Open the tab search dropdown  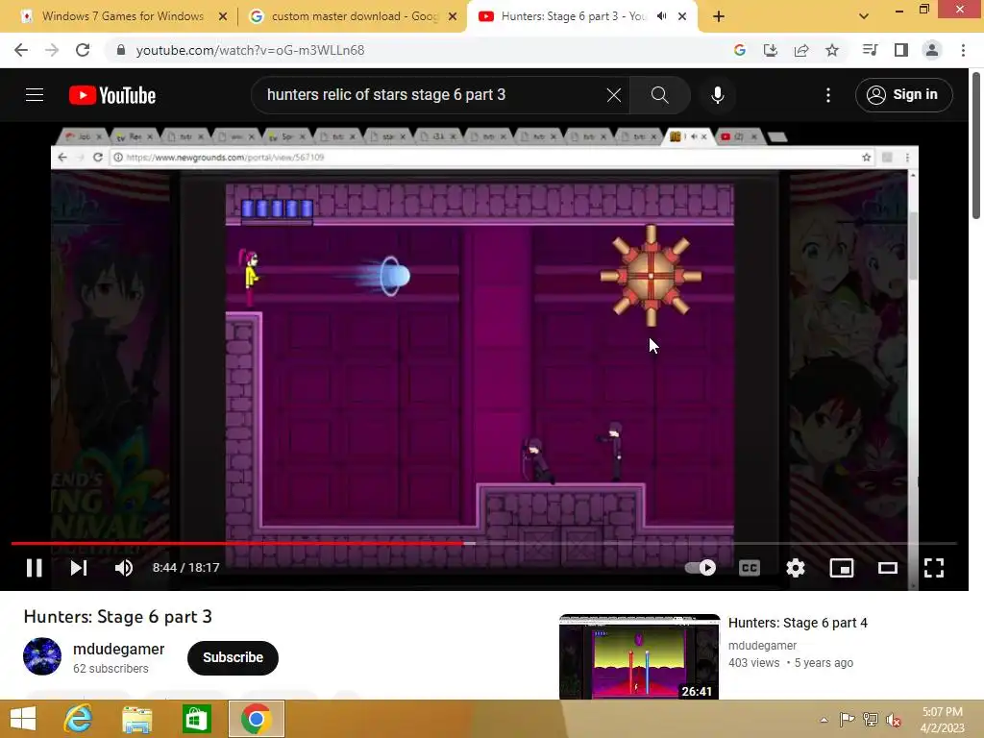864,16
